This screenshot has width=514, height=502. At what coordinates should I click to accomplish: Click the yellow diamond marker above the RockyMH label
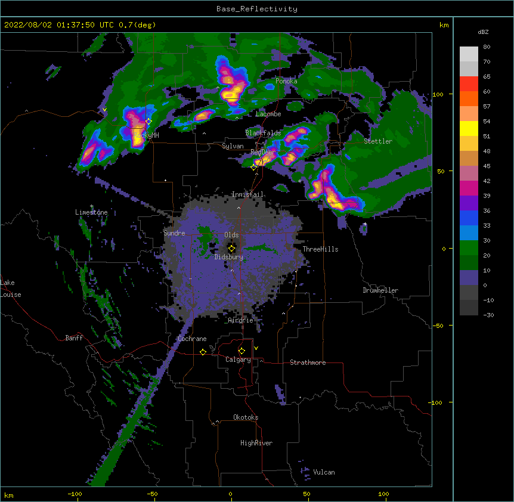coord(148,122)
